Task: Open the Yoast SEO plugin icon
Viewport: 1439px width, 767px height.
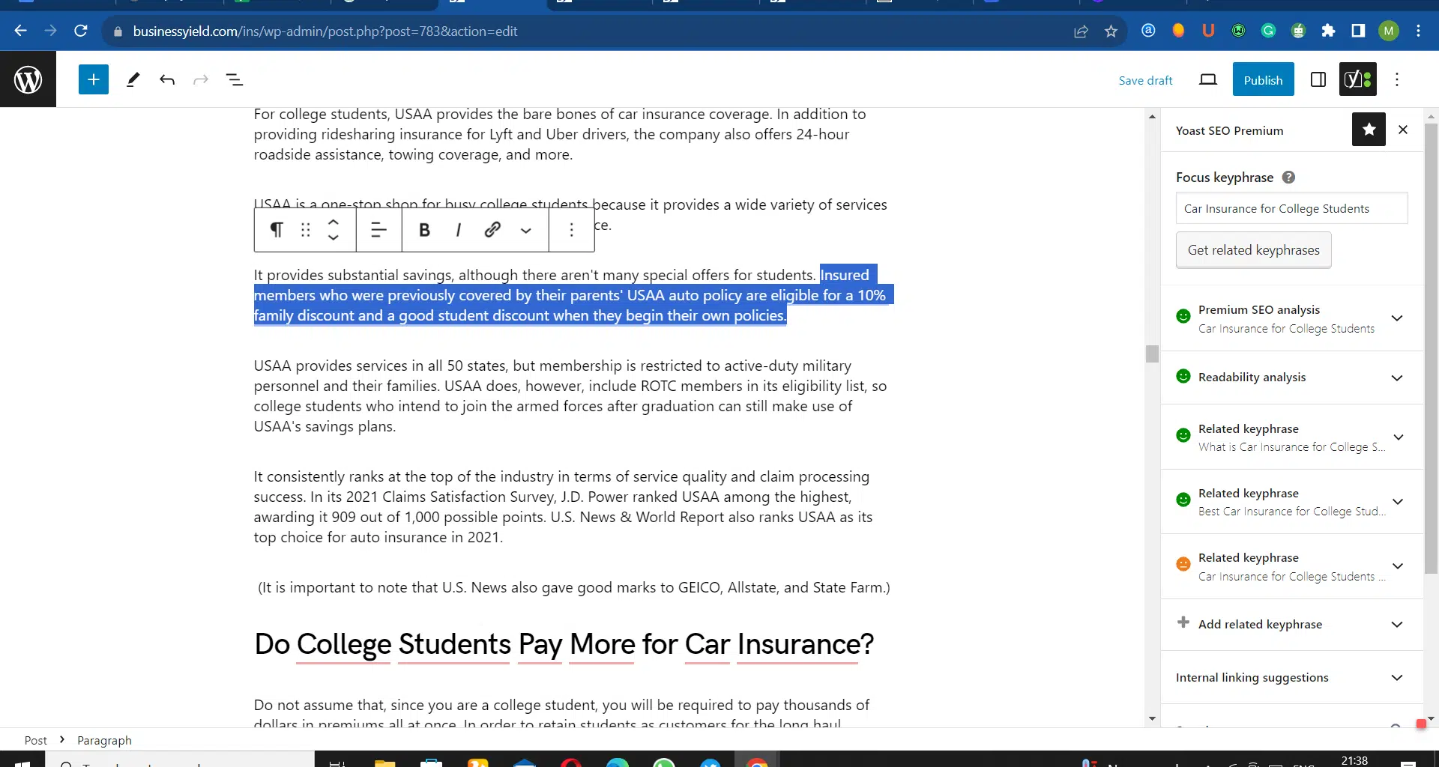Action: click(1357, 79)
